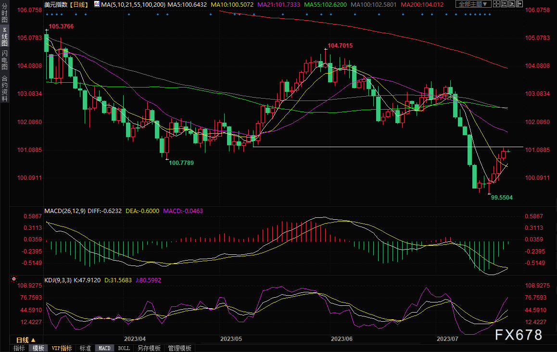Click the MA100:102.5801 value
The height and width of the screenshot is (352, 557).
click(x=373, y=5)
